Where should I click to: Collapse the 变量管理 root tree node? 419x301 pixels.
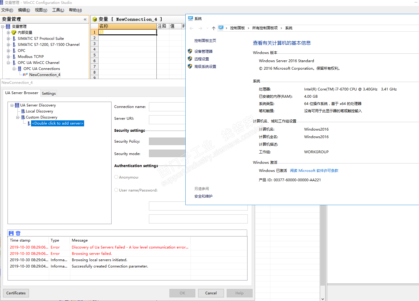click(3, 27)
